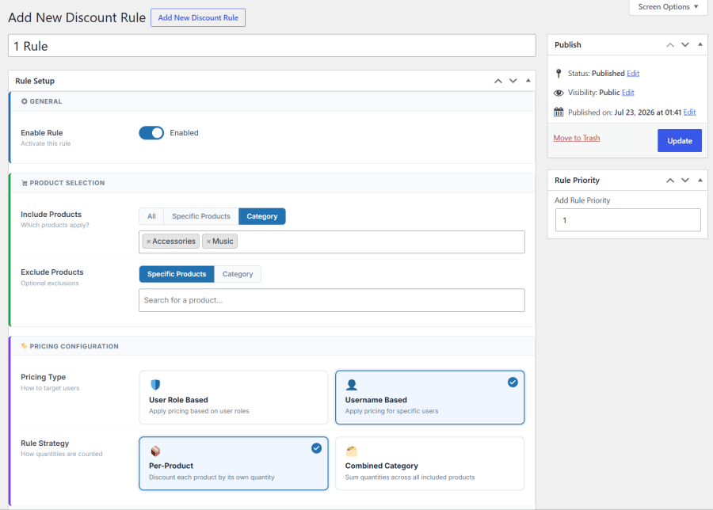Click the Visibility eye icon in Publish
713x510 pixels.
coord(559,93)
